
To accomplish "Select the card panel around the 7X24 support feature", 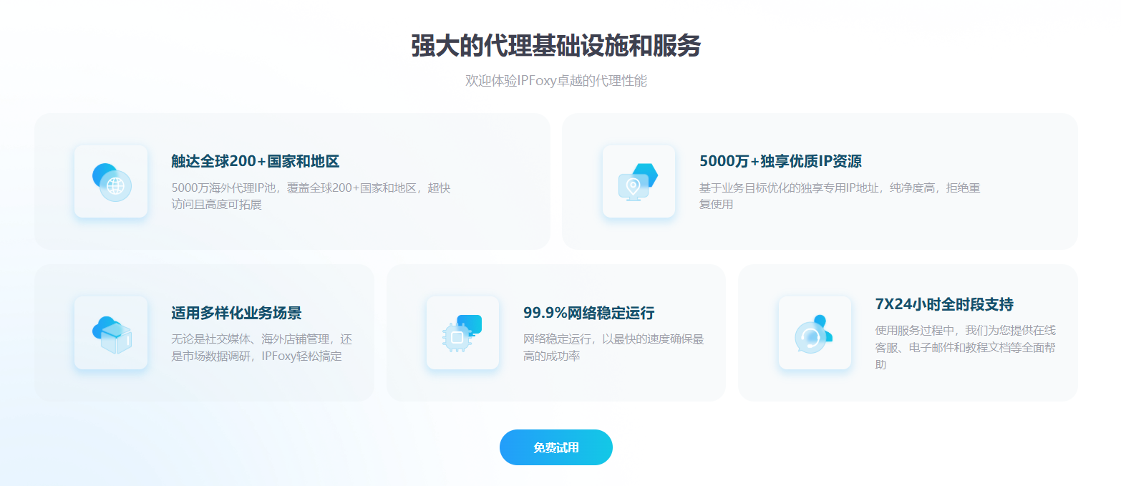I will (x=908, y=333).
